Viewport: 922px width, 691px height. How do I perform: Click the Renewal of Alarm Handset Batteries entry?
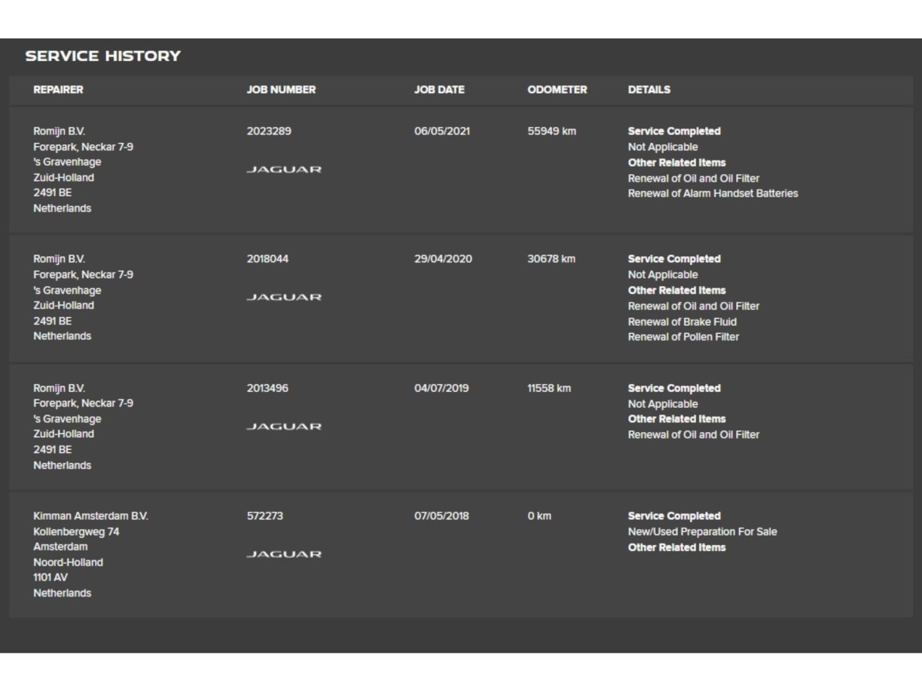point(713,194)
